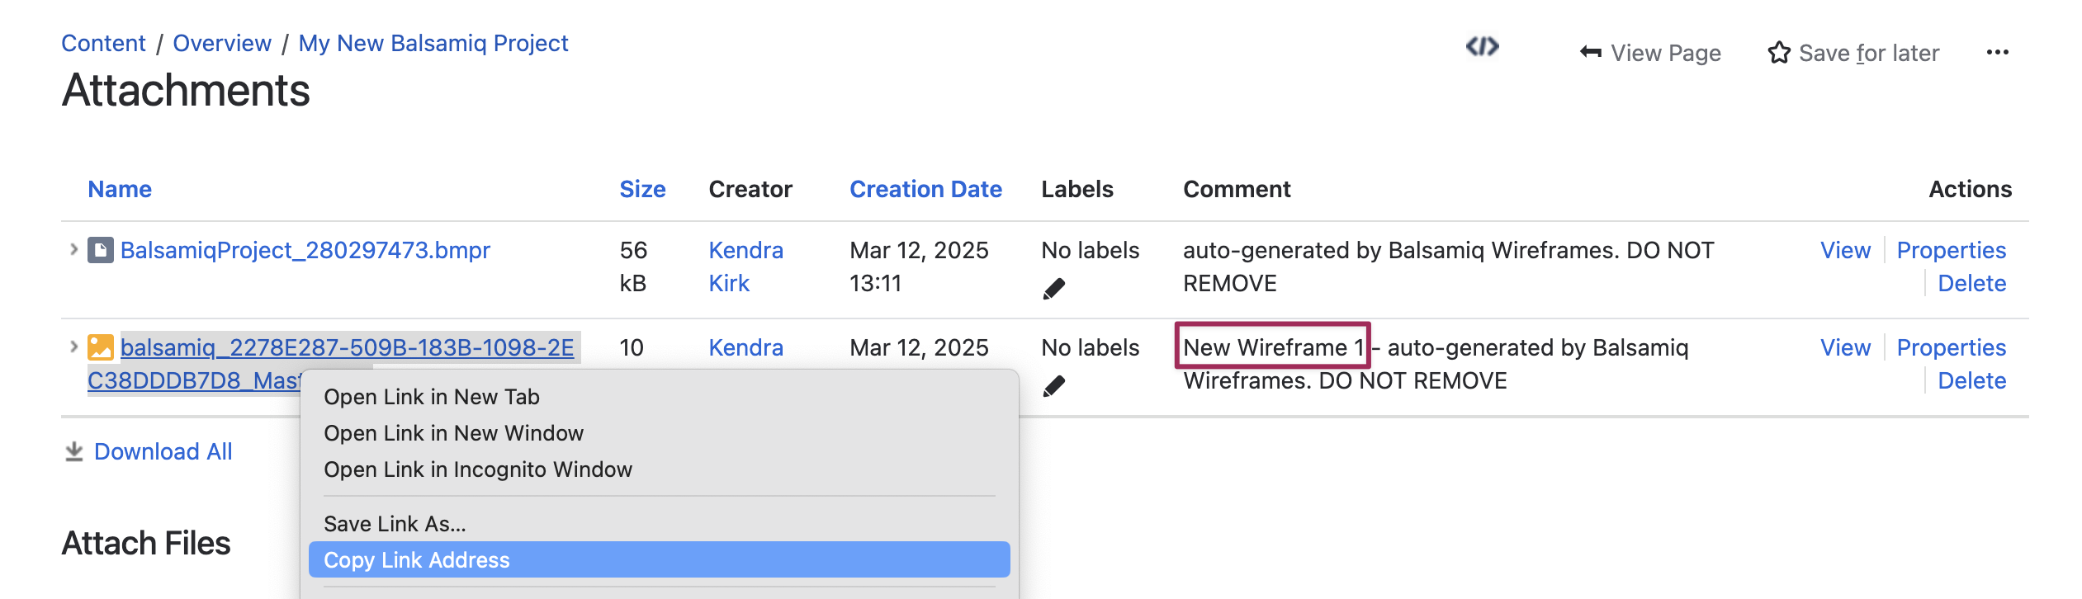Image resolution: width=2082 pixels, height=599 pixels.
Task: Open the My New Balsamiq Project breadcrumb
Action: point(433,43)
